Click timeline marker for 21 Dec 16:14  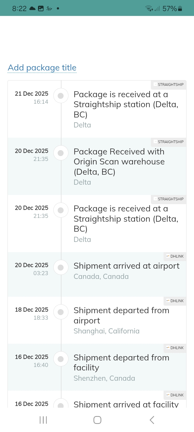pyautogui.click(x=61, y=96)
